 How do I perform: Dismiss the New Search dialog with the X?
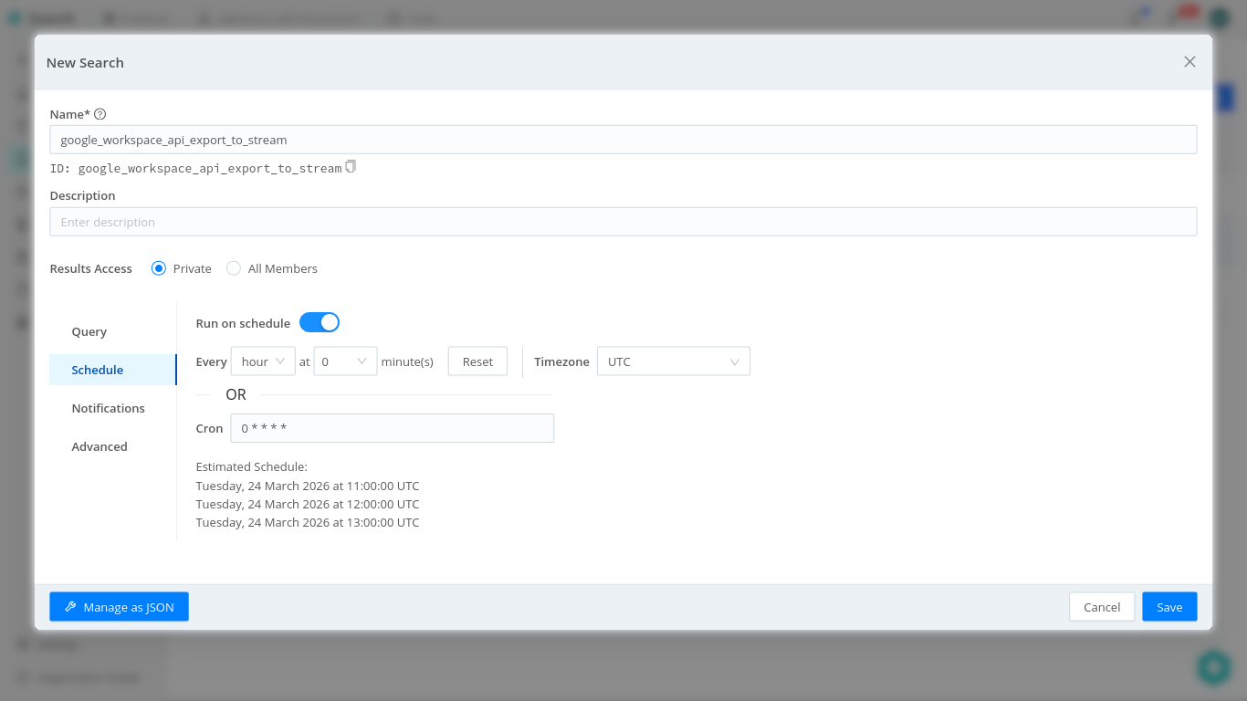pyautogui.click(x=1189, y=61)
